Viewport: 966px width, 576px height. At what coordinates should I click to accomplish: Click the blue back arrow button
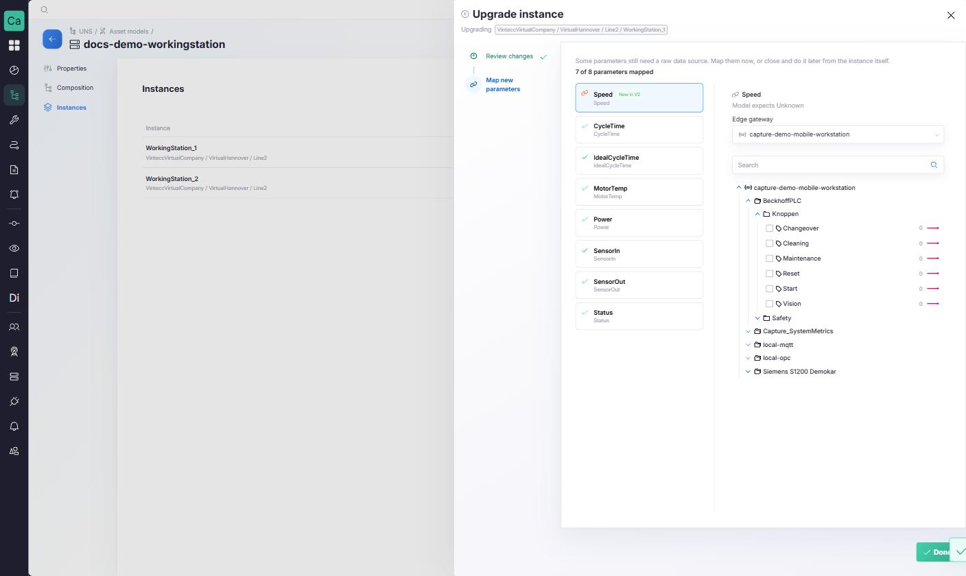(52, 39)
